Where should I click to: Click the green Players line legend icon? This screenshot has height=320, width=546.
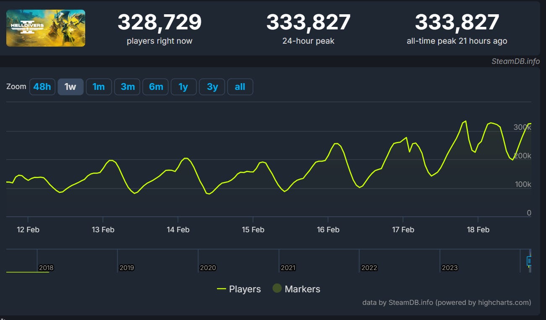tap(222, 289)
